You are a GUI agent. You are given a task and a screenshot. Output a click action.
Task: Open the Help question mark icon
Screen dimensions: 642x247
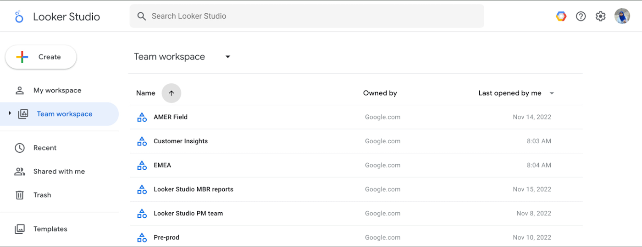(x=581, y=16)
